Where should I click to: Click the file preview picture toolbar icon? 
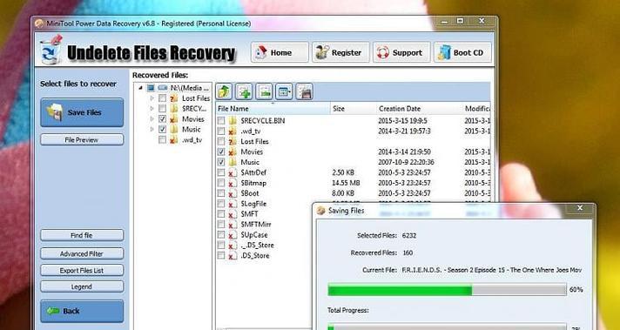(x=304, y=91)
